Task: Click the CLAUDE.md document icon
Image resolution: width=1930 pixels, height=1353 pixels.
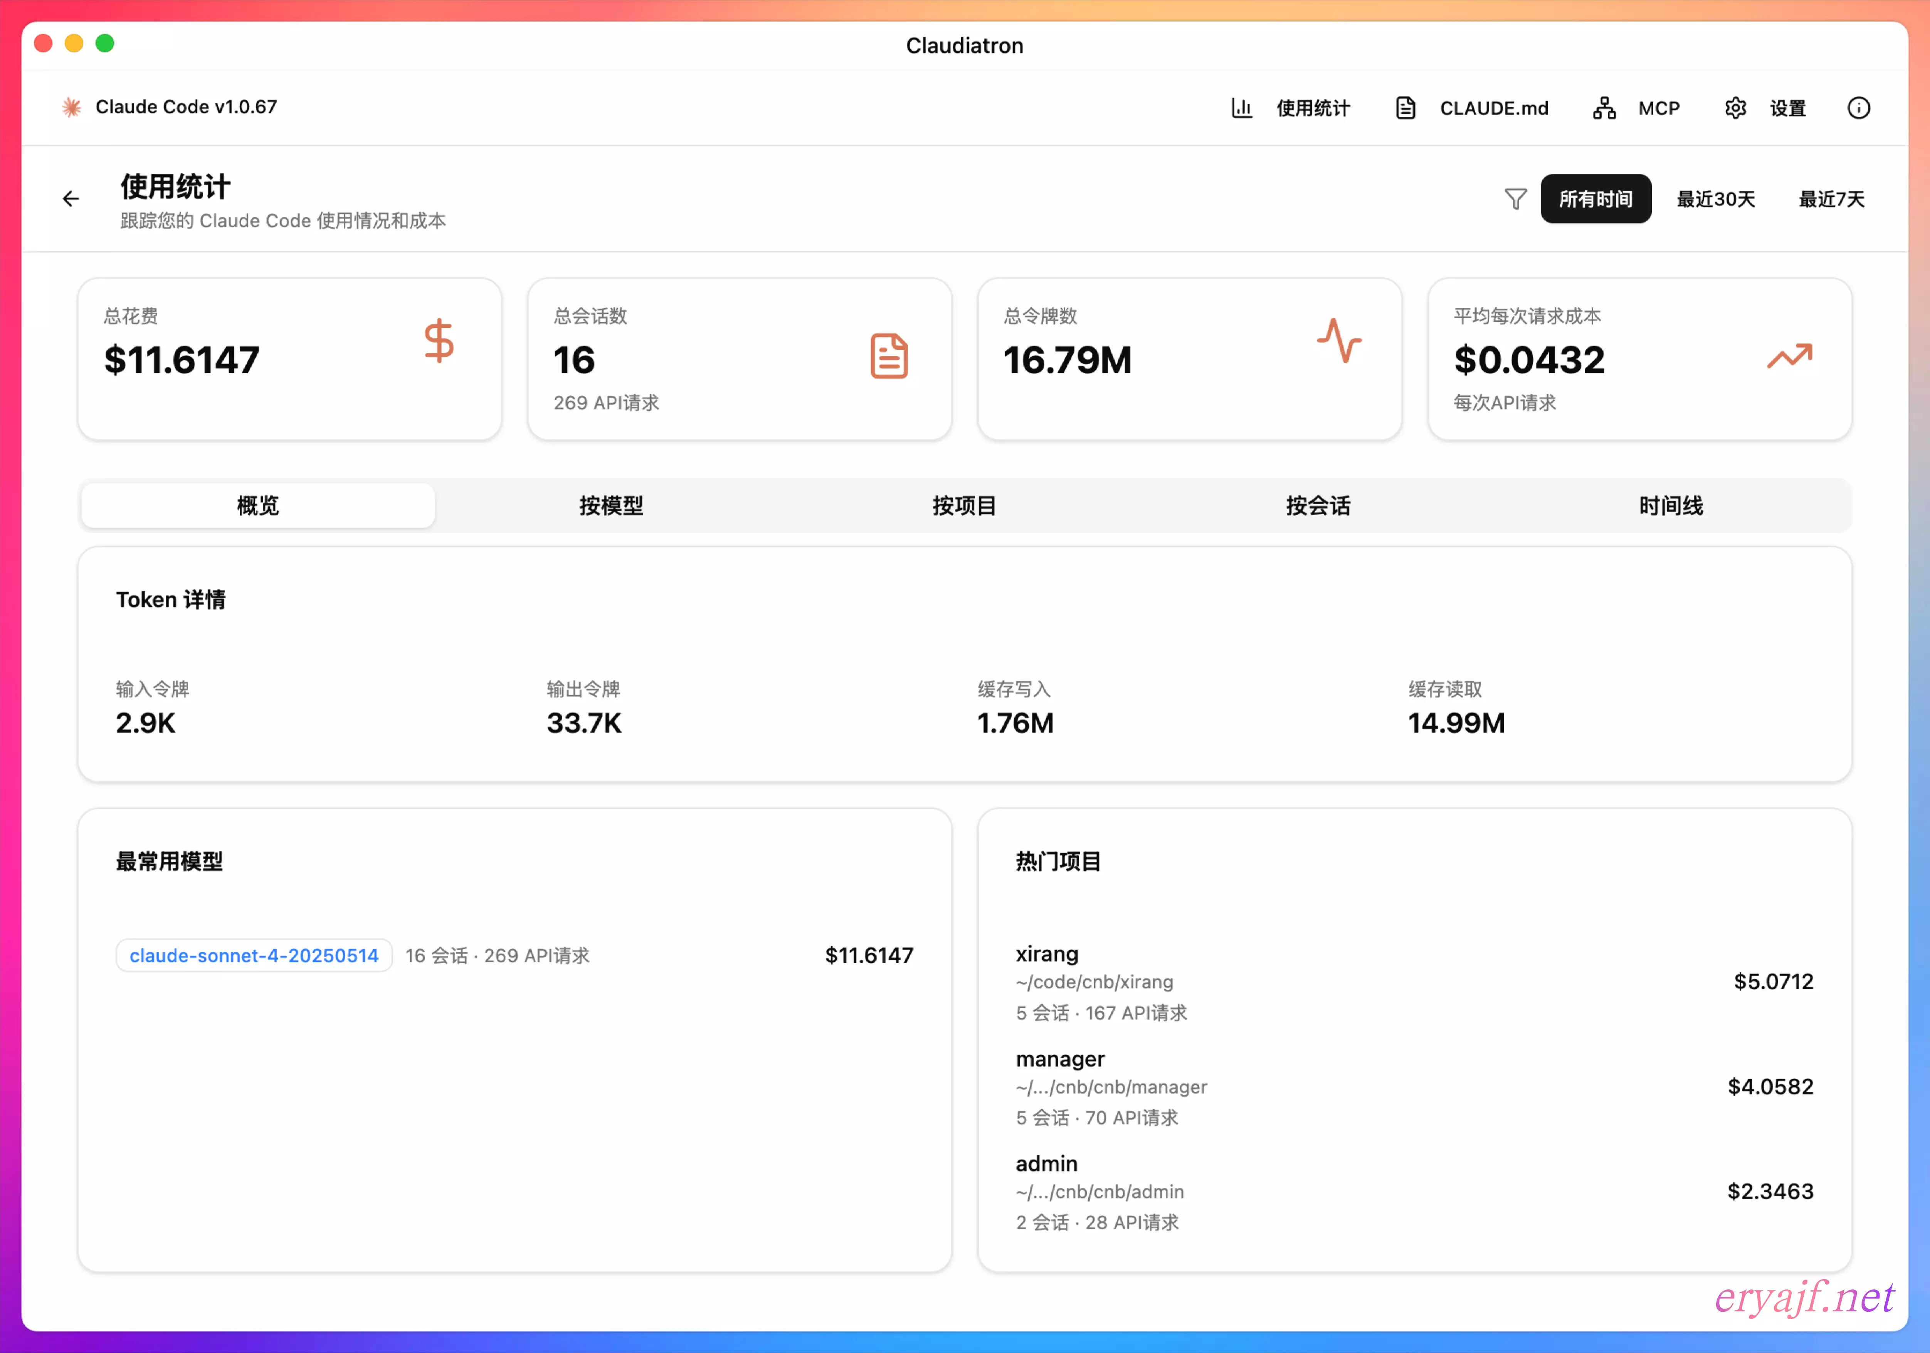Action: (1405, 107)
